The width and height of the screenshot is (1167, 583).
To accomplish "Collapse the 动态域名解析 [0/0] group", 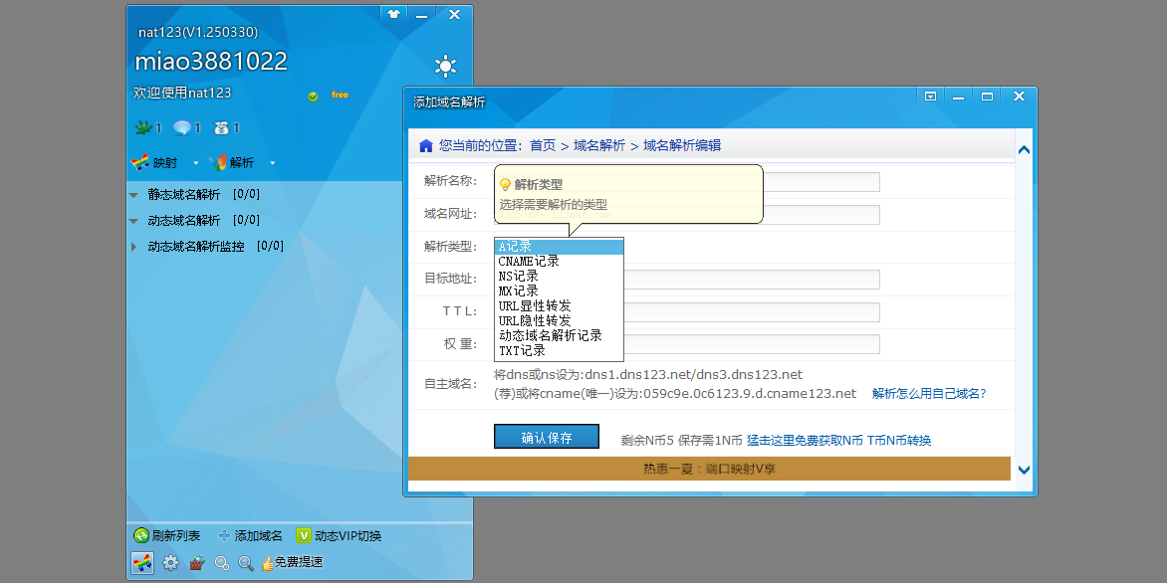I will tap(134, 221).
